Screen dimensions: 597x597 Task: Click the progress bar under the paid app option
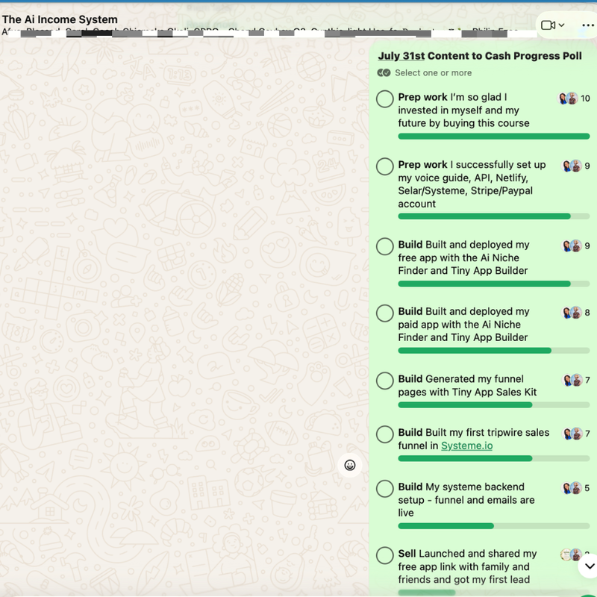494,351
